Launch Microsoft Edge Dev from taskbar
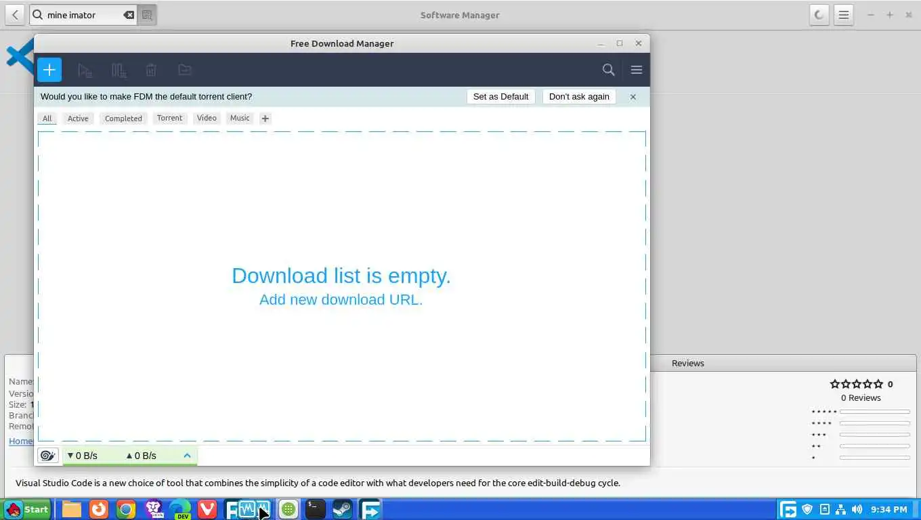 [180, 509]
